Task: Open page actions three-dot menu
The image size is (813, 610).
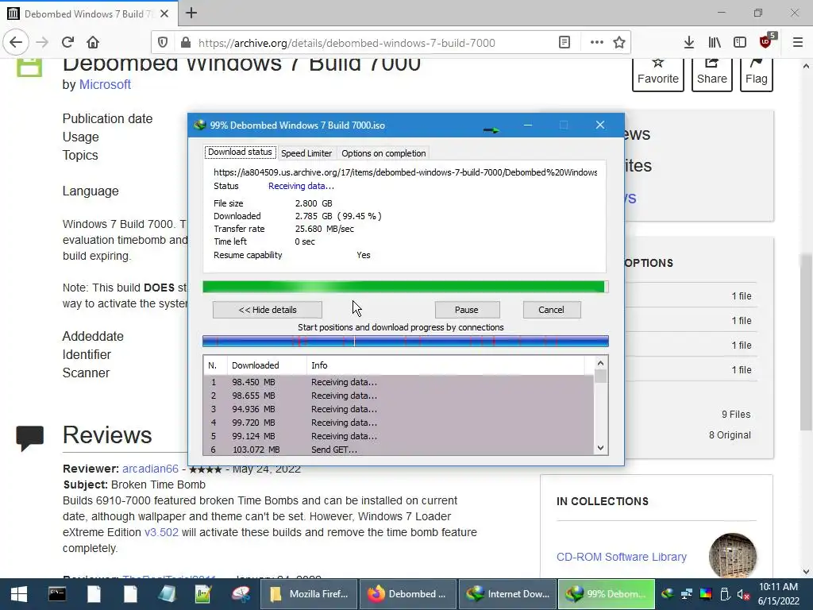Action: [597, 43]
